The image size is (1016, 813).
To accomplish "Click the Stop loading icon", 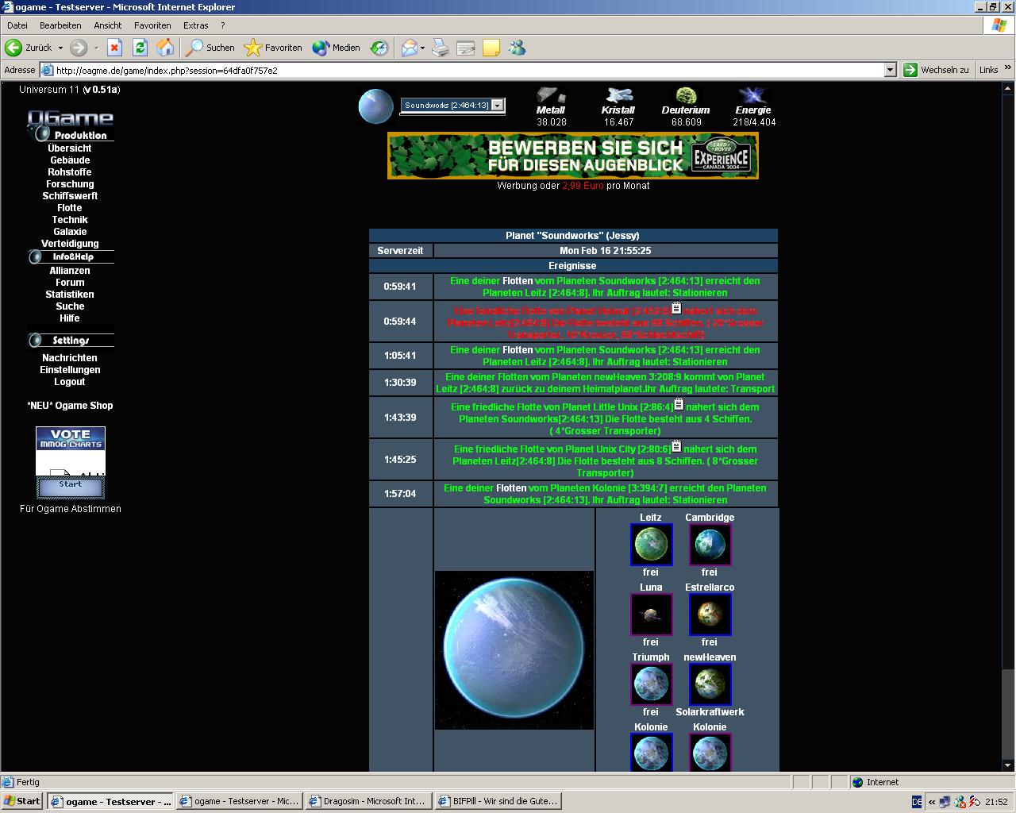I will (114, 48).
